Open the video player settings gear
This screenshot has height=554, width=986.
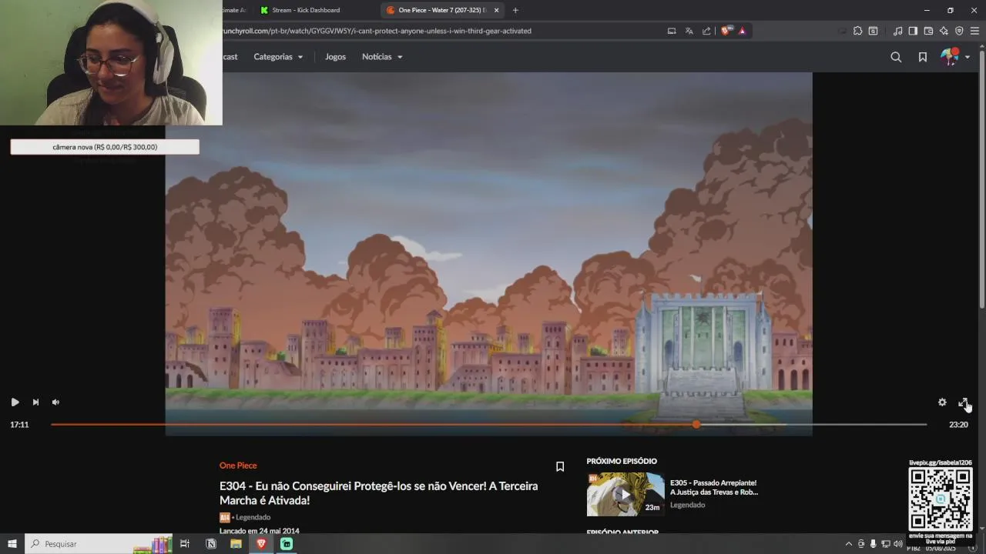coord(942,402)
